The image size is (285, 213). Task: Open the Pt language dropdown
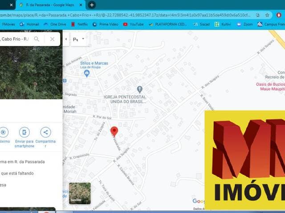[78, 39]
